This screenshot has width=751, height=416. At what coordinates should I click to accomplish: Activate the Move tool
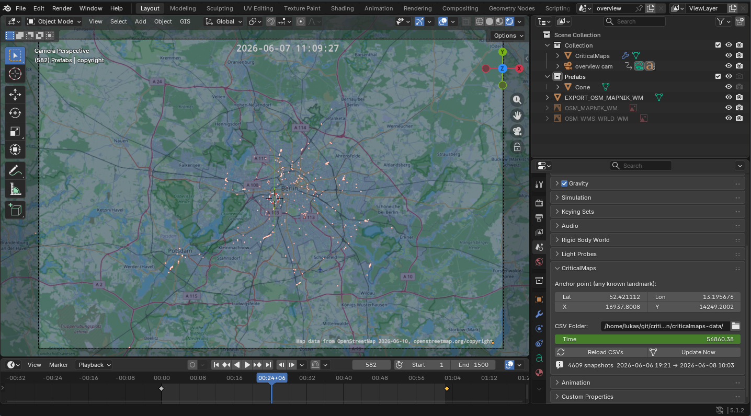pos(15,94)
